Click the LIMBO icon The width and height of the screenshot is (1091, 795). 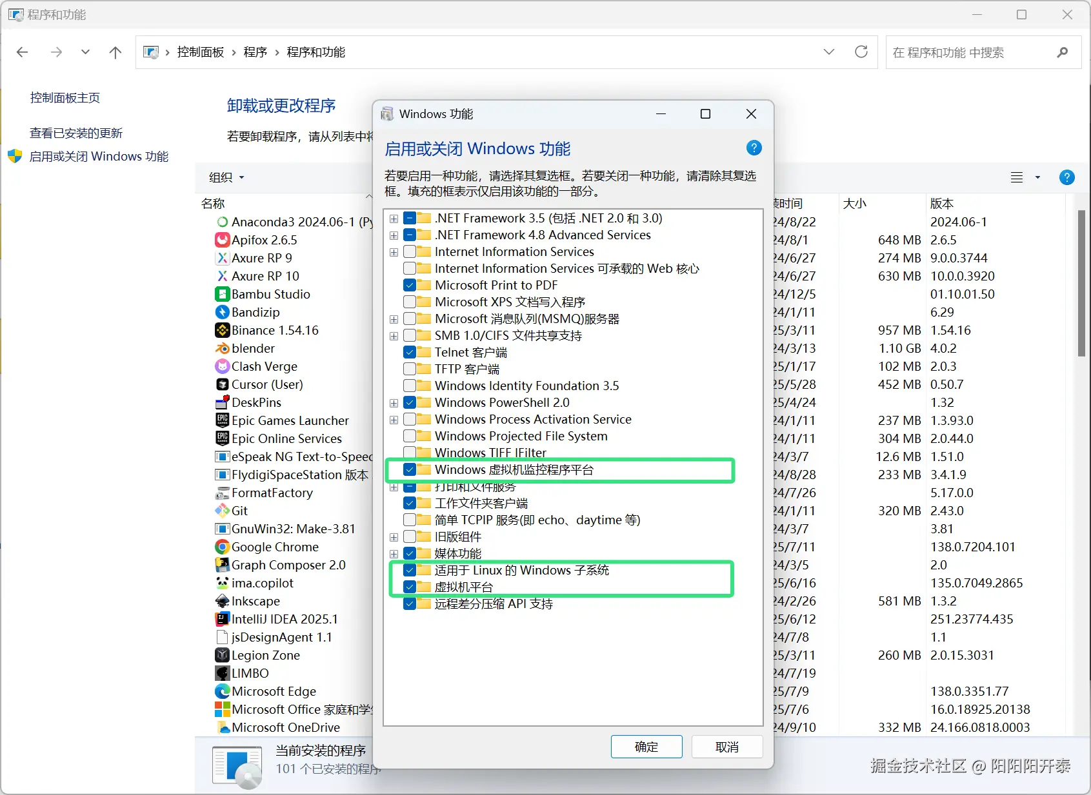tap(222, 673)
